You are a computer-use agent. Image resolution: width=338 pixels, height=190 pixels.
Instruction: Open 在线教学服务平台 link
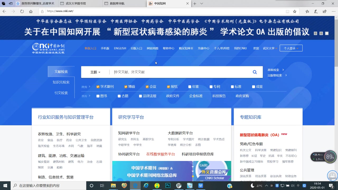161,154
